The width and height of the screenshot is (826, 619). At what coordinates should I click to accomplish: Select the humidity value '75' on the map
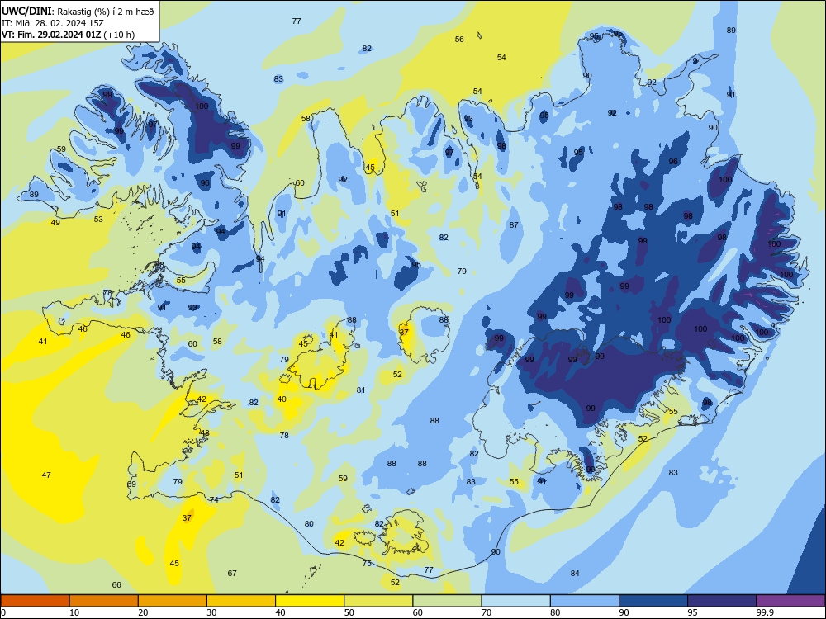(x=368, y=563)
